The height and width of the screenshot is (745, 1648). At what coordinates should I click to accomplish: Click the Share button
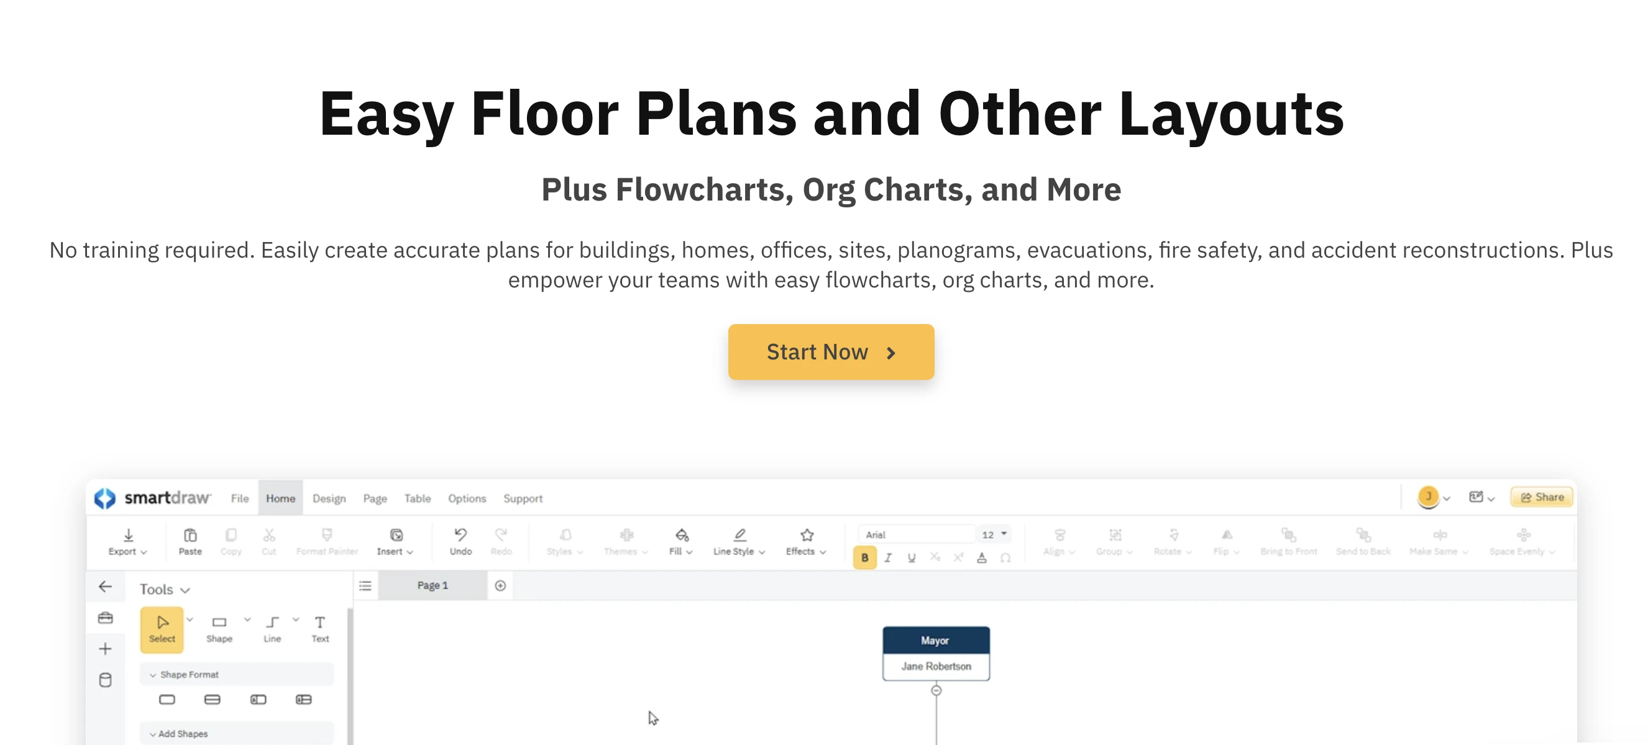point(1542,497)
